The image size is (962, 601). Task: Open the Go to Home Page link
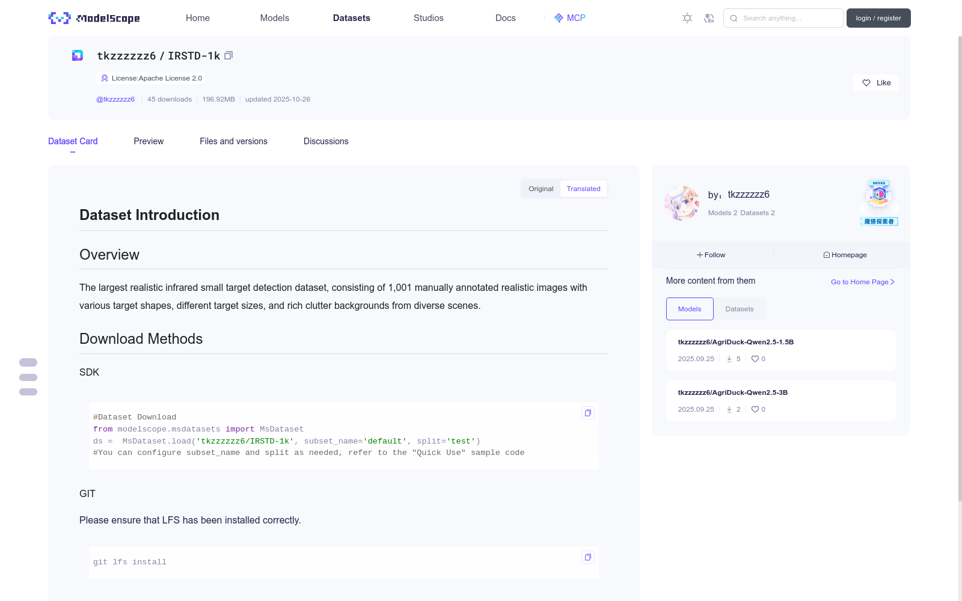(863, 282)
